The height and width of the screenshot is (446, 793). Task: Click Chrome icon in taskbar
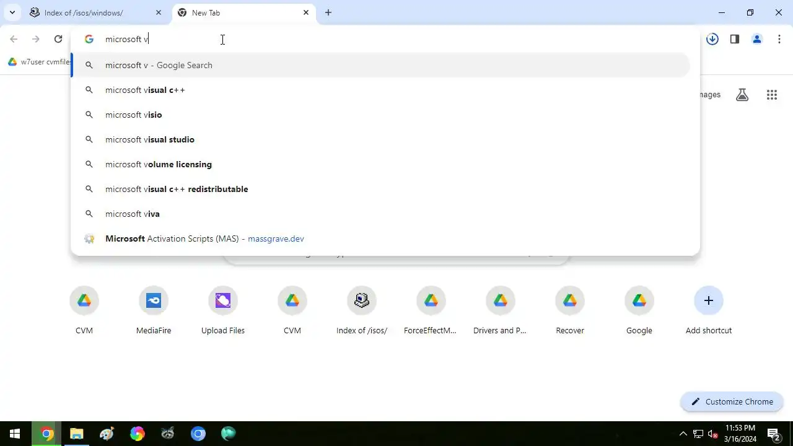(46, 434)
